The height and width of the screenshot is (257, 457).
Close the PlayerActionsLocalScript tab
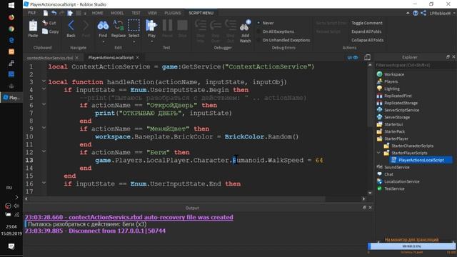[x=137, y=57]
